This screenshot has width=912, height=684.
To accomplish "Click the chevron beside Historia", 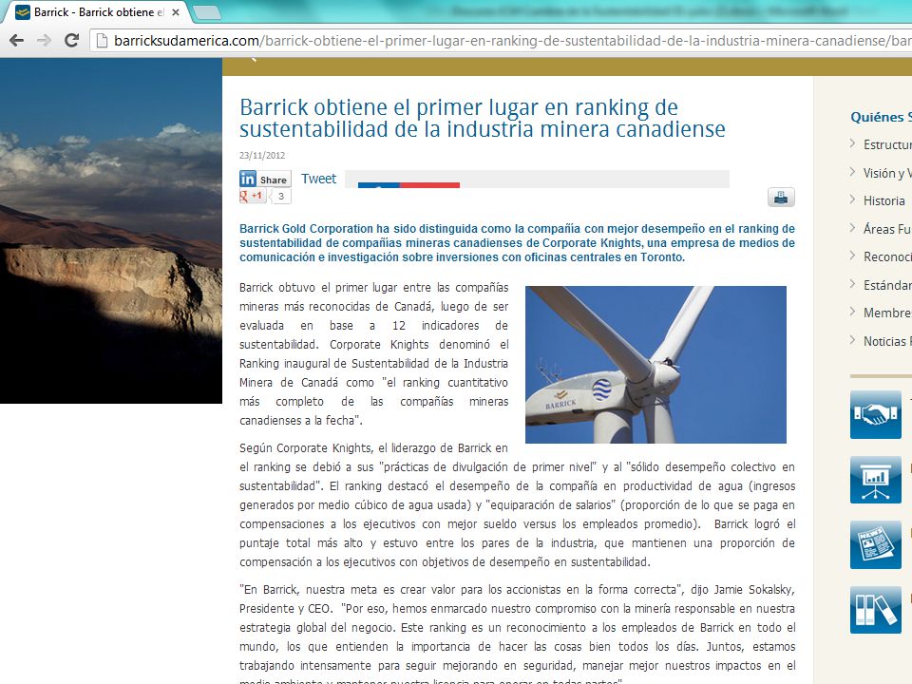I will coord(853,199).
